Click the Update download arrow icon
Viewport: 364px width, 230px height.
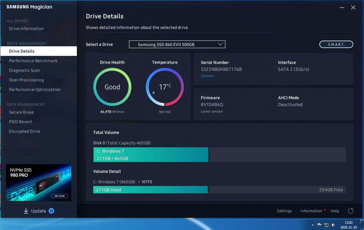pyautogui.click(x=26, y=211)
